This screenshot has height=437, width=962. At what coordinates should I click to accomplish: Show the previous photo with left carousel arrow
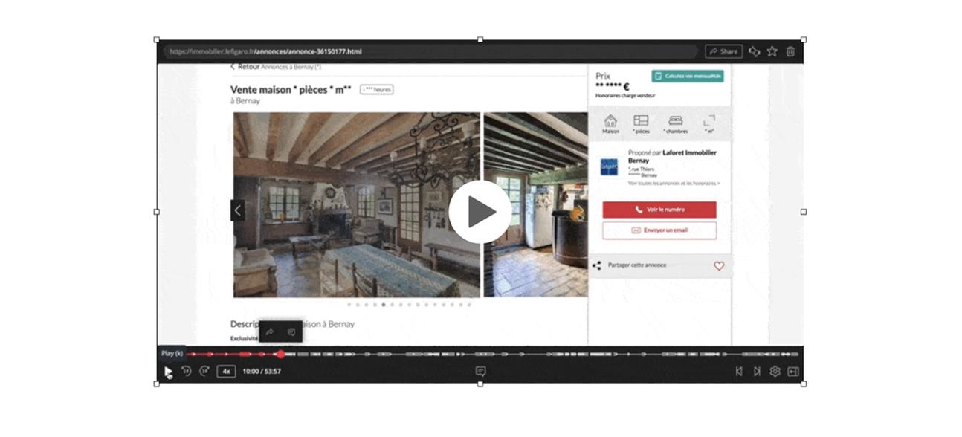coord(238,210)
